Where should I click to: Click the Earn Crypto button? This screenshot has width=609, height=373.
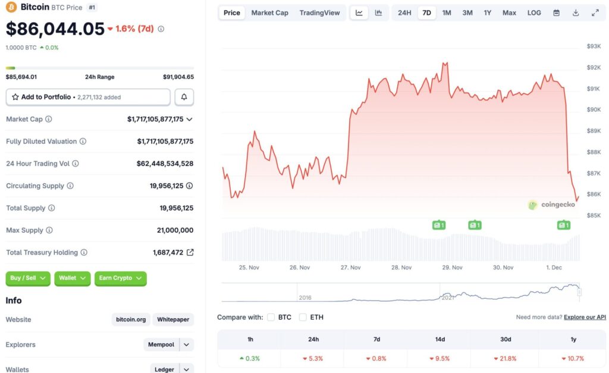click(120, 278)
